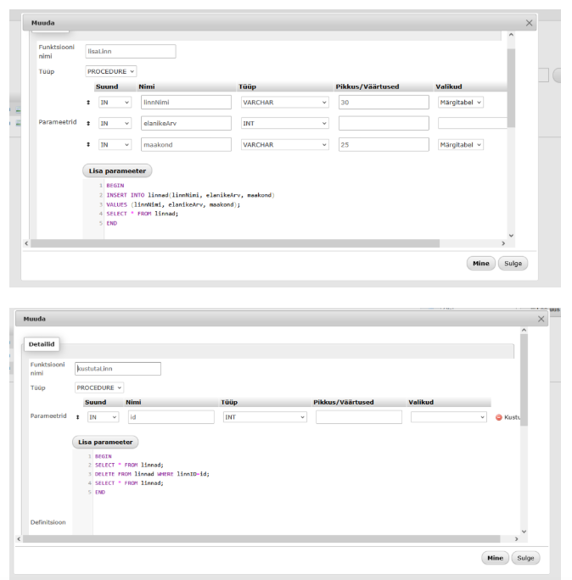Open PROCEDURE type dropdown in kustutaLinn dialog
572x580 pixels.
pyautogui.click(x=98, y=388)
